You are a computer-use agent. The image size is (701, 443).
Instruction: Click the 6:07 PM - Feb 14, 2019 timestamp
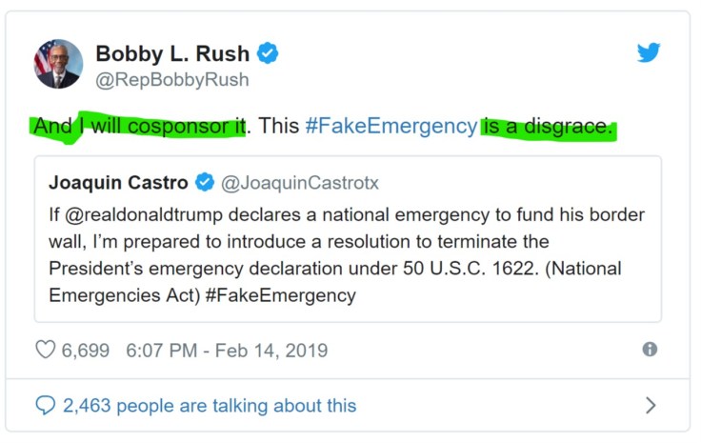[x=227, y=351]
